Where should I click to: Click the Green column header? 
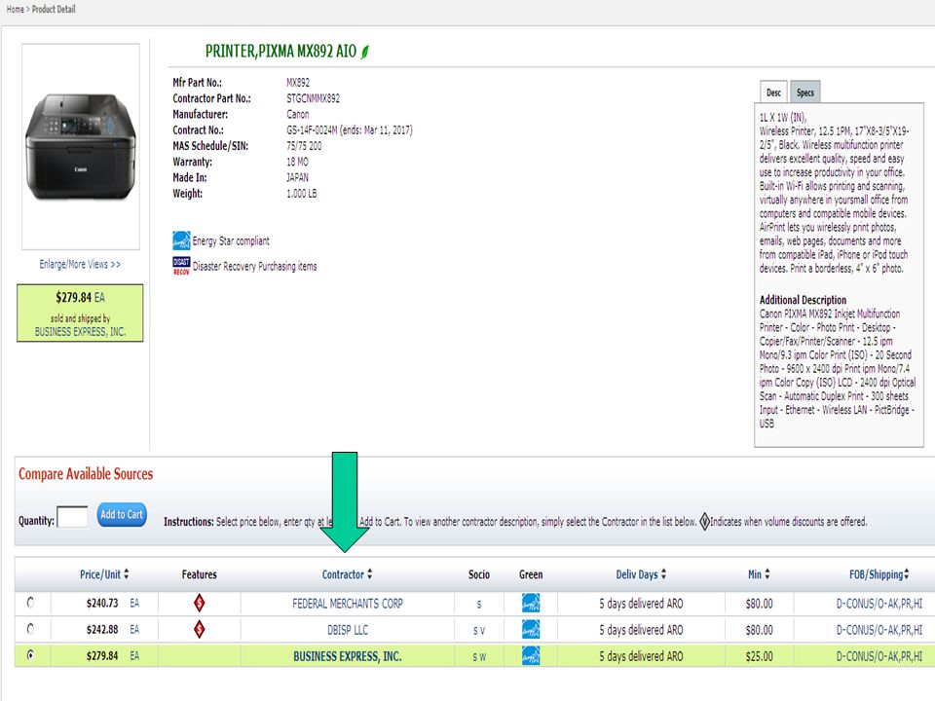click(x=531, y=574)
